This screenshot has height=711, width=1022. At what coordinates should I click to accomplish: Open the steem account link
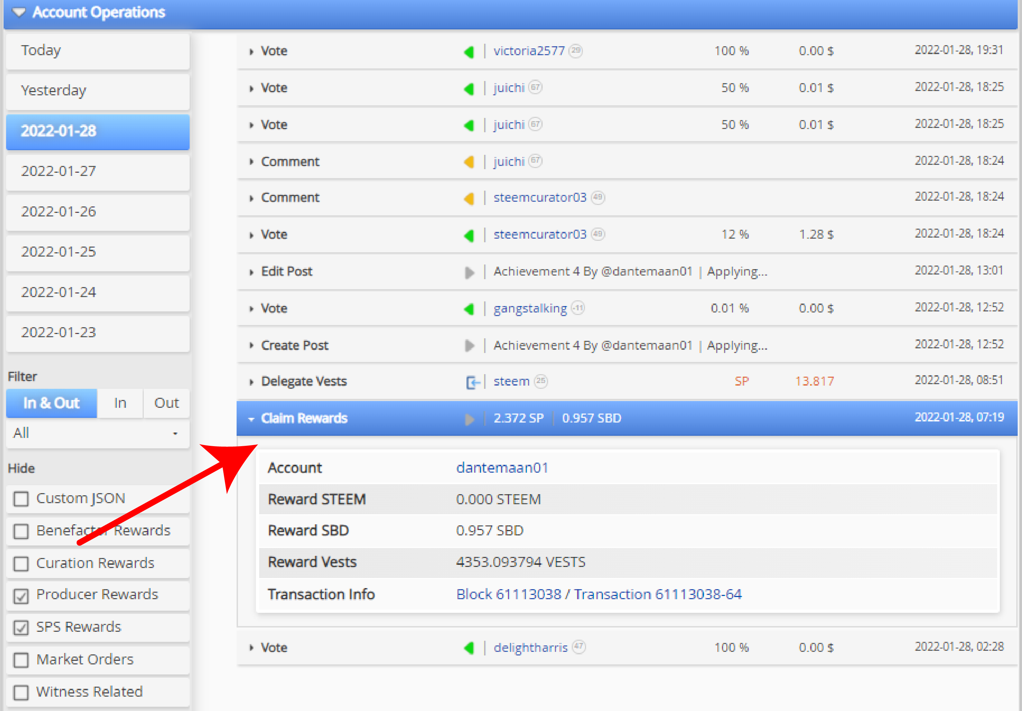[512, 382]
